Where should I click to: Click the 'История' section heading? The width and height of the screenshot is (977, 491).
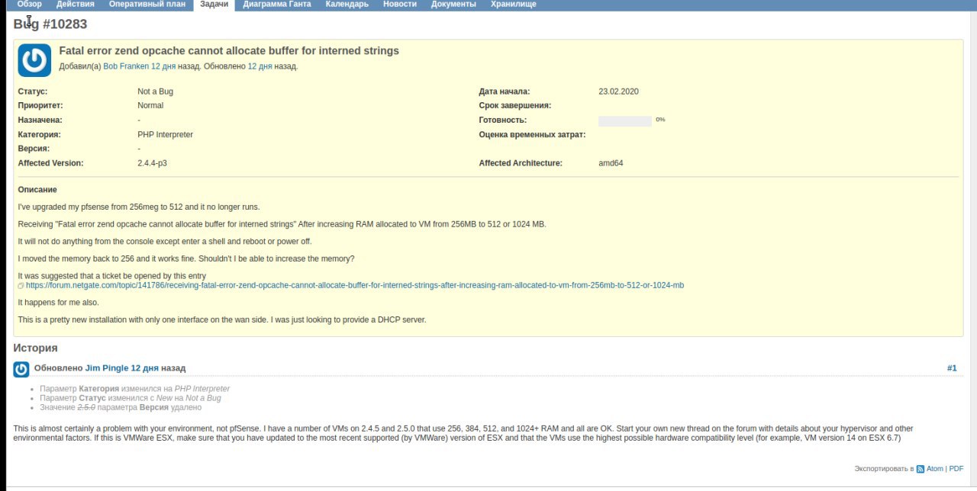35,348
